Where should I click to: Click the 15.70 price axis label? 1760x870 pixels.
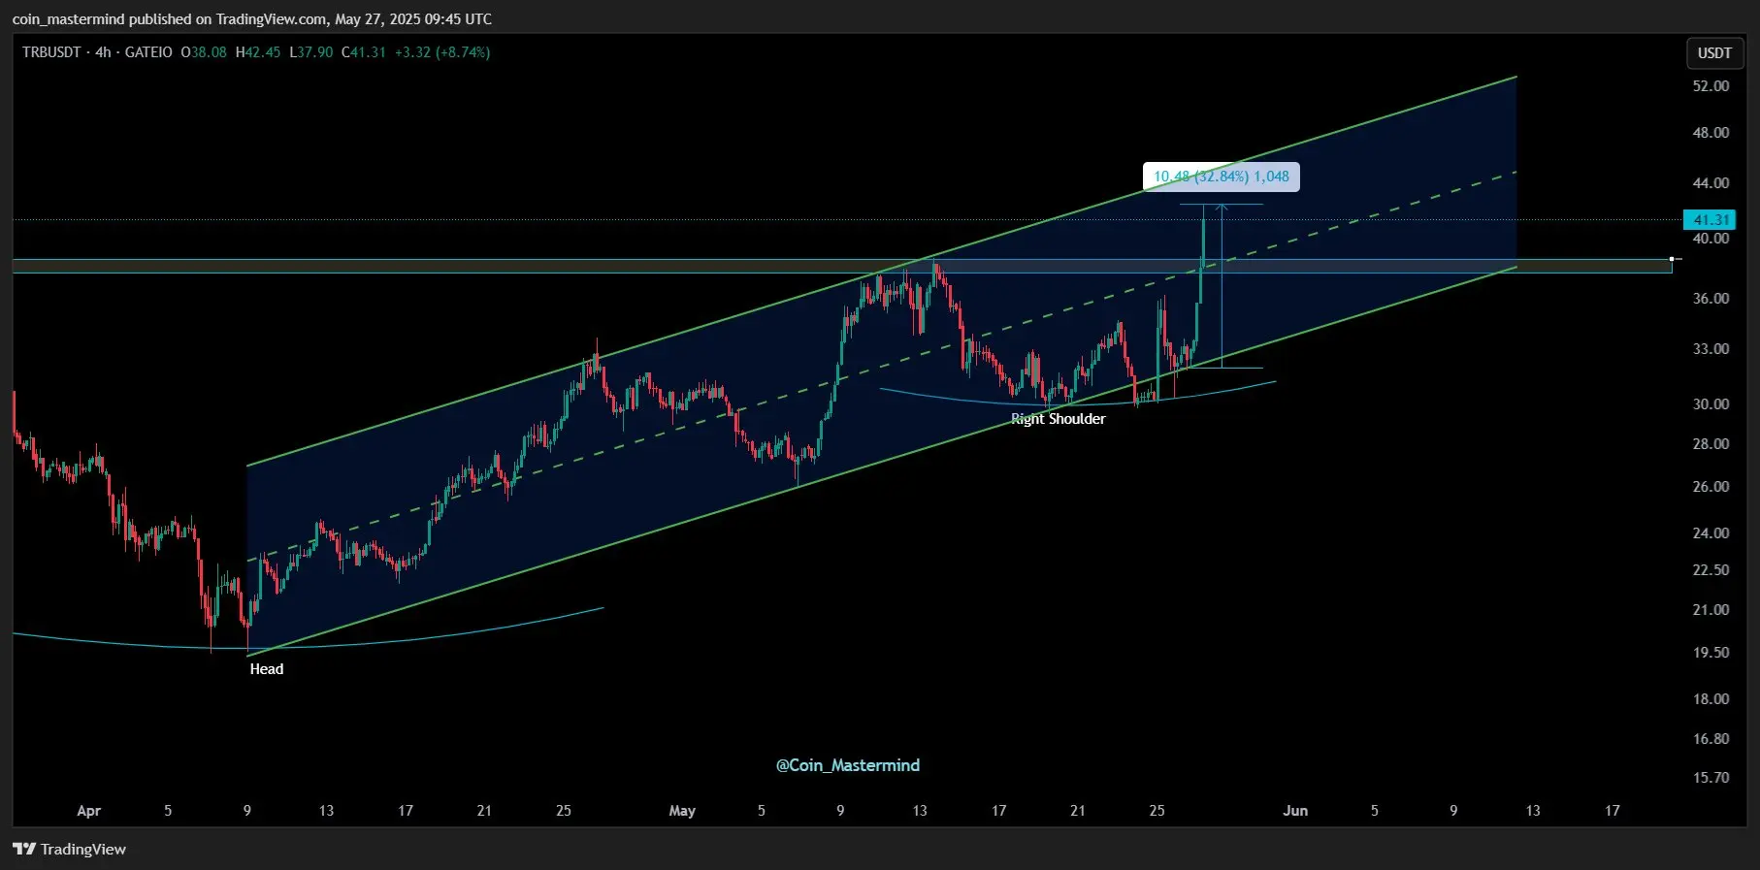1711,778
